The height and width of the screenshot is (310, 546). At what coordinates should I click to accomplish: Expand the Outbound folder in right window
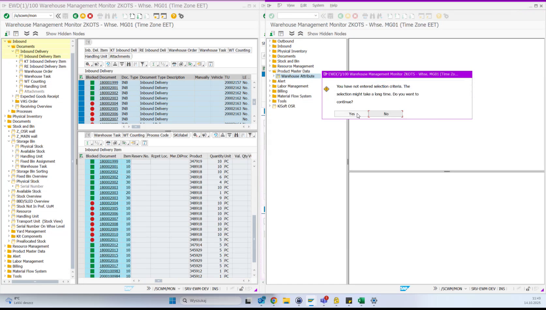pos(270,41)
